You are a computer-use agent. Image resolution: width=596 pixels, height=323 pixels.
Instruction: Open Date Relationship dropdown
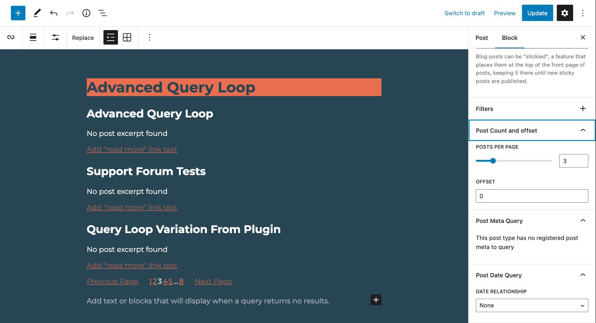point(532,305)
